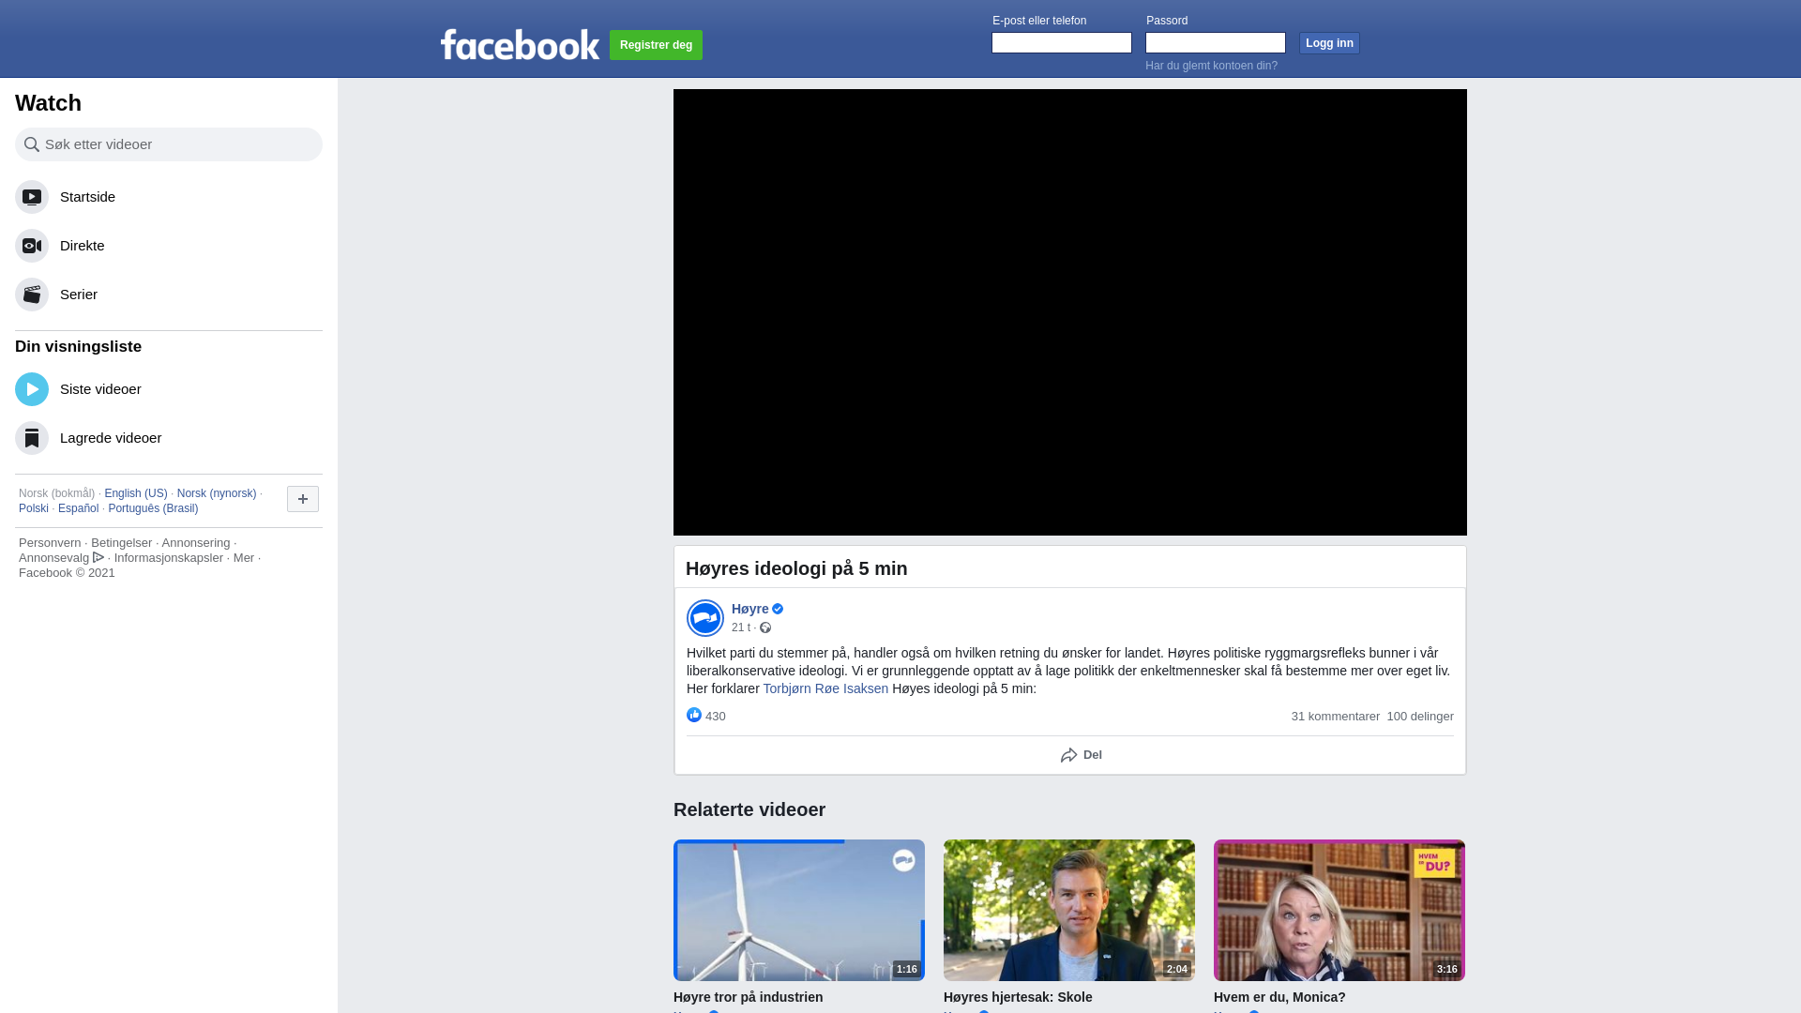Focus the E-post eller telefon field
The height and width of the screenshot is (1013, 1801).
click(x=1062, y=43)
